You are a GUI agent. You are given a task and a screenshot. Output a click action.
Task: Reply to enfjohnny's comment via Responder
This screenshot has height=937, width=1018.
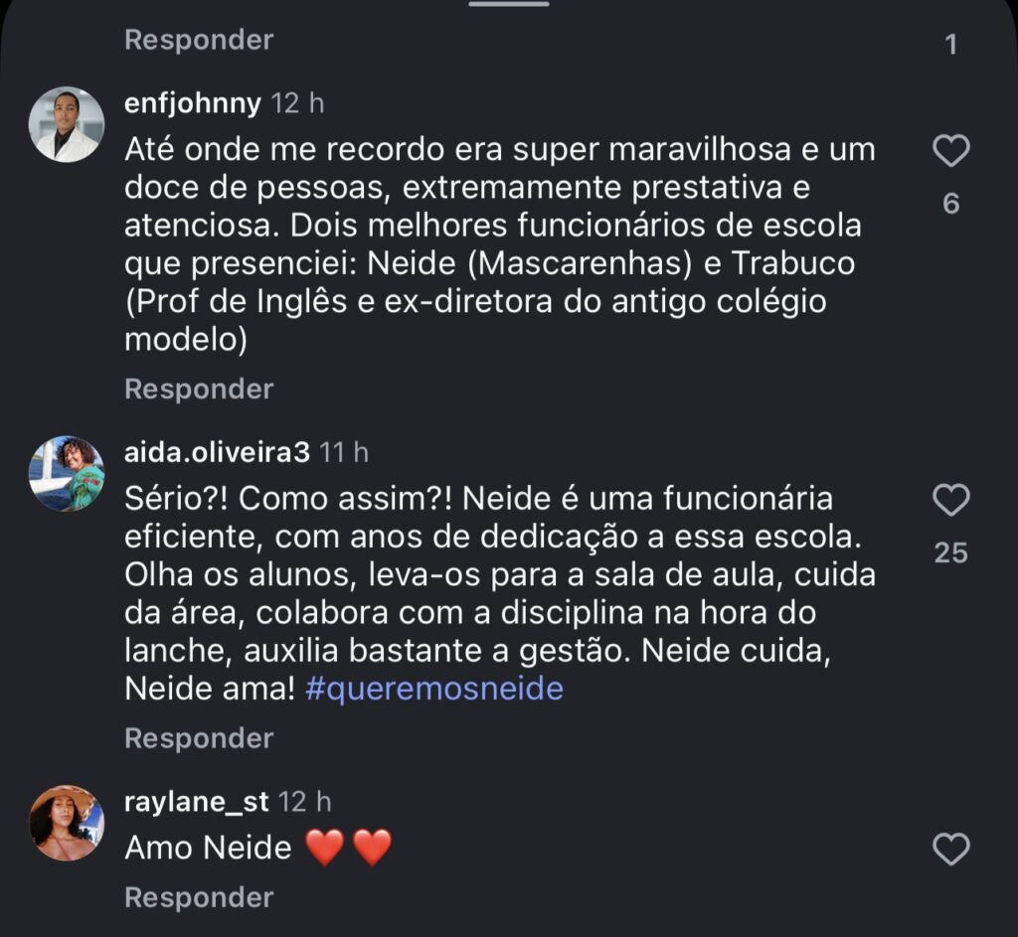[198, 389]
